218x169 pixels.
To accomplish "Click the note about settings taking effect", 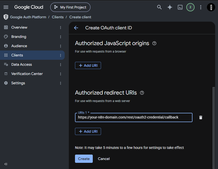I will click(x=129, y=148).
